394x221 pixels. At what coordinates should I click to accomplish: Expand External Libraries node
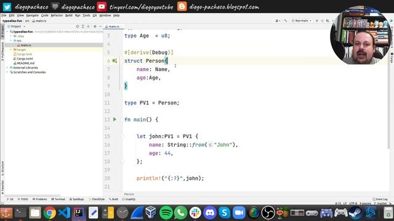(7, 68)
